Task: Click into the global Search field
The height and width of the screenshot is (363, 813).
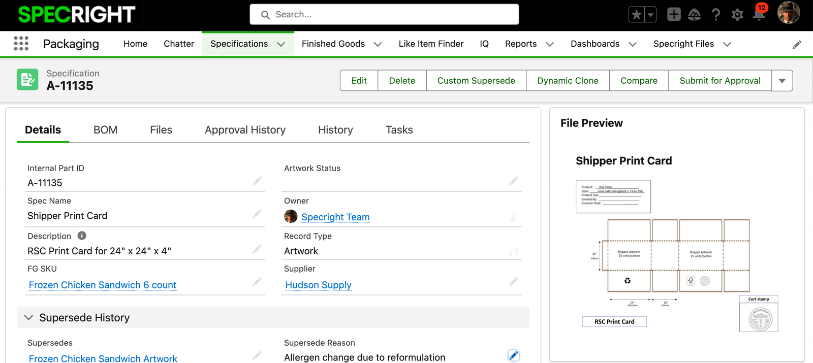Action: 384,14
